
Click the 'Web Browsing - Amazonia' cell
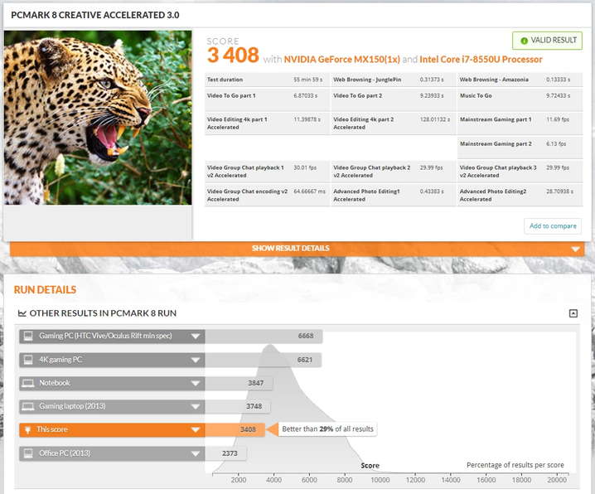point(520,80)
